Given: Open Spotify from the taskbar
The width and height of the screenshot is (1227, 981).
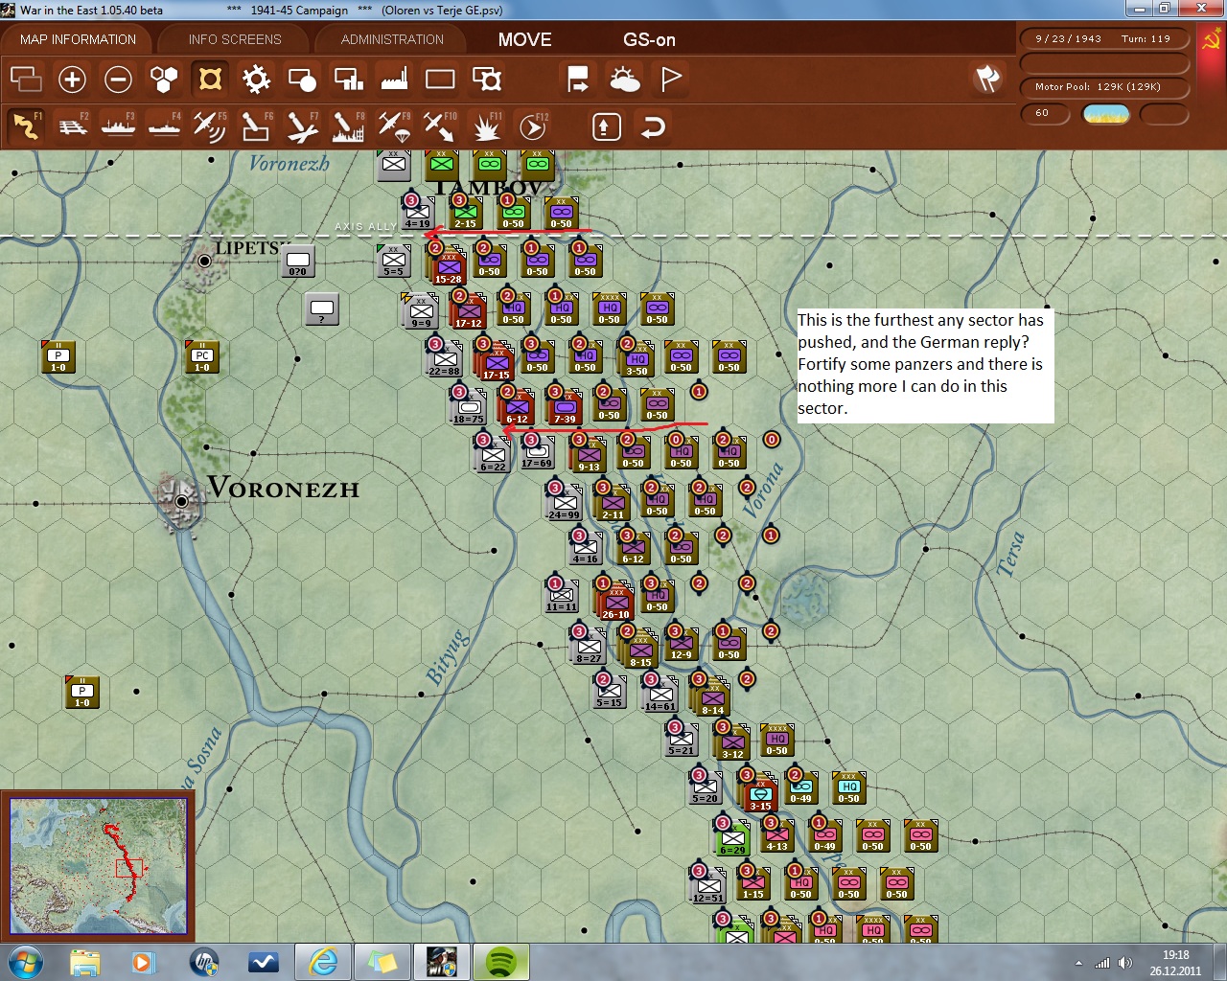Looking at the screenshot, I should [x=501, y=962].
